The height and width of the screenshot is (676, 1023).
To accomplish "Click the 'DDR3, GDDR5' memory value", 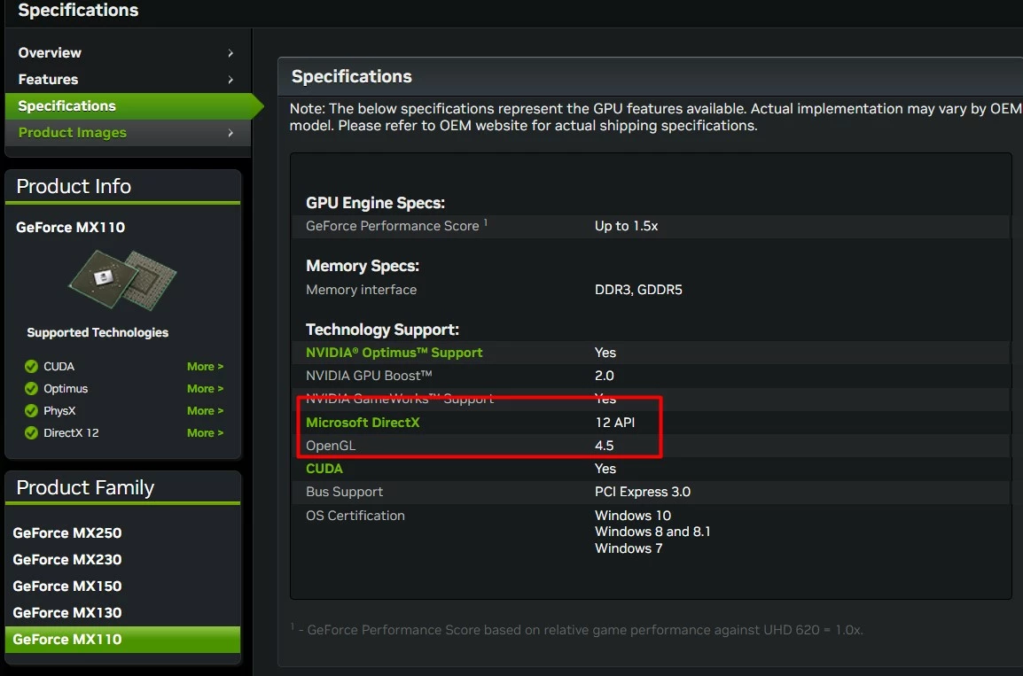I will tap(638, 290).
